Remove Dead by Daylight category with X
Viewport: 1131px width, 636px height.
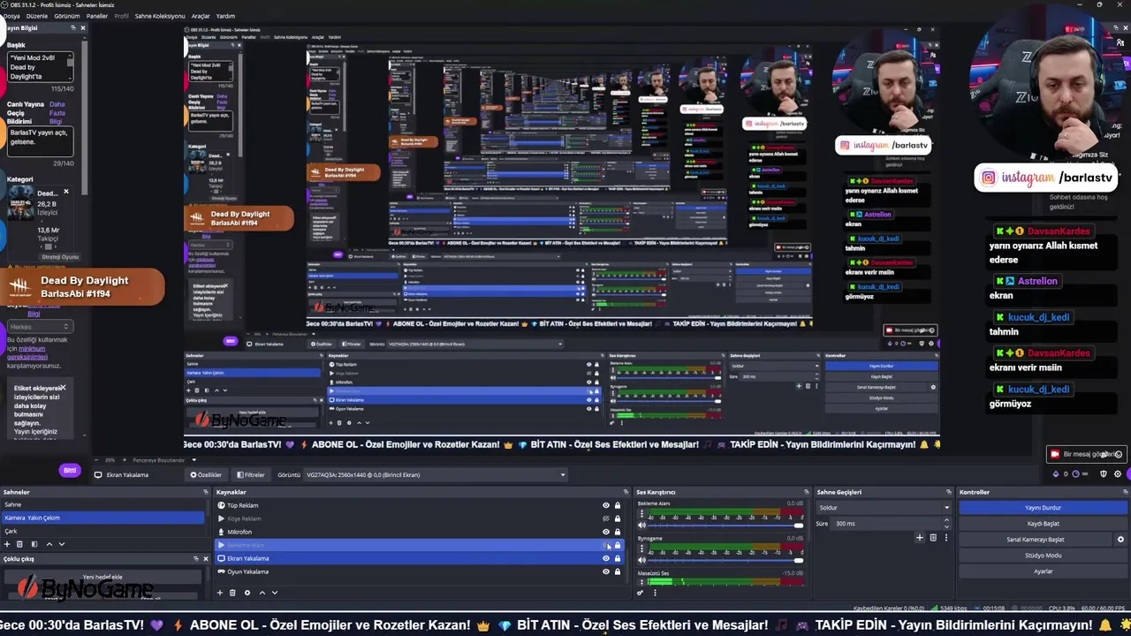coord(65,192)
